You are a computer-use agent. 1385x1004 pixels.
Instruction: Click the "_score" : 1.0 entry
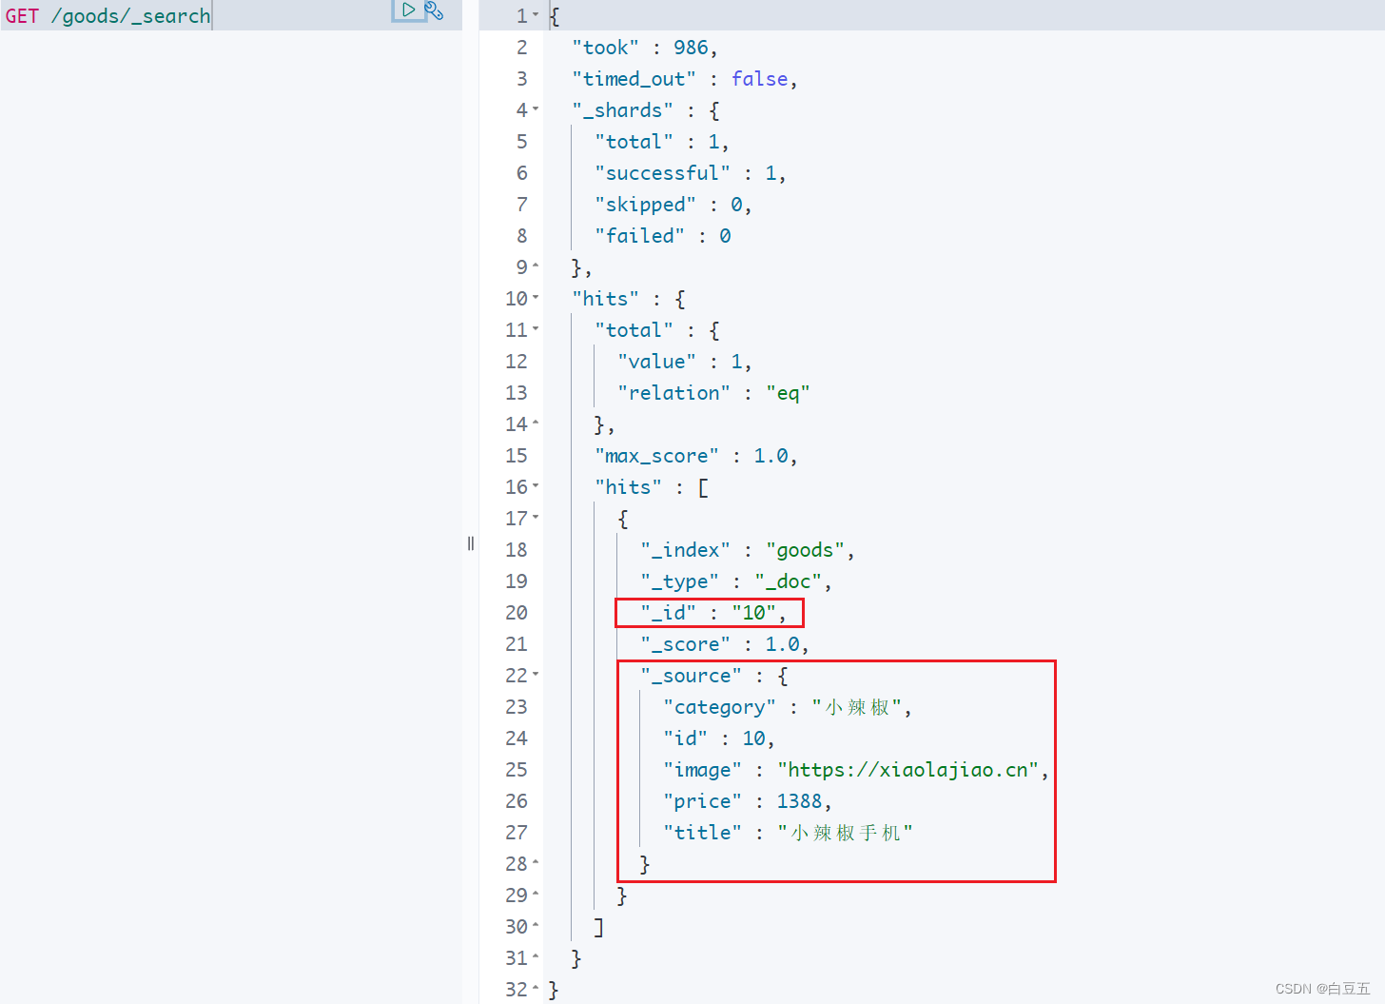724,644
